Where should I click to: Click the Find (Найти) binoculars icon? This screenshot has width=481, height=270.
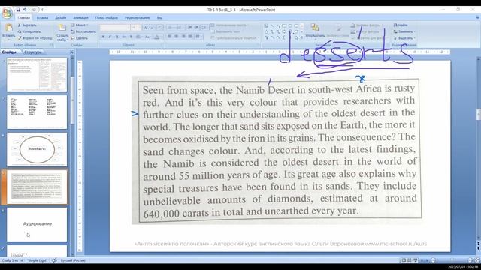pyautogui.click(x=395, y=25)
